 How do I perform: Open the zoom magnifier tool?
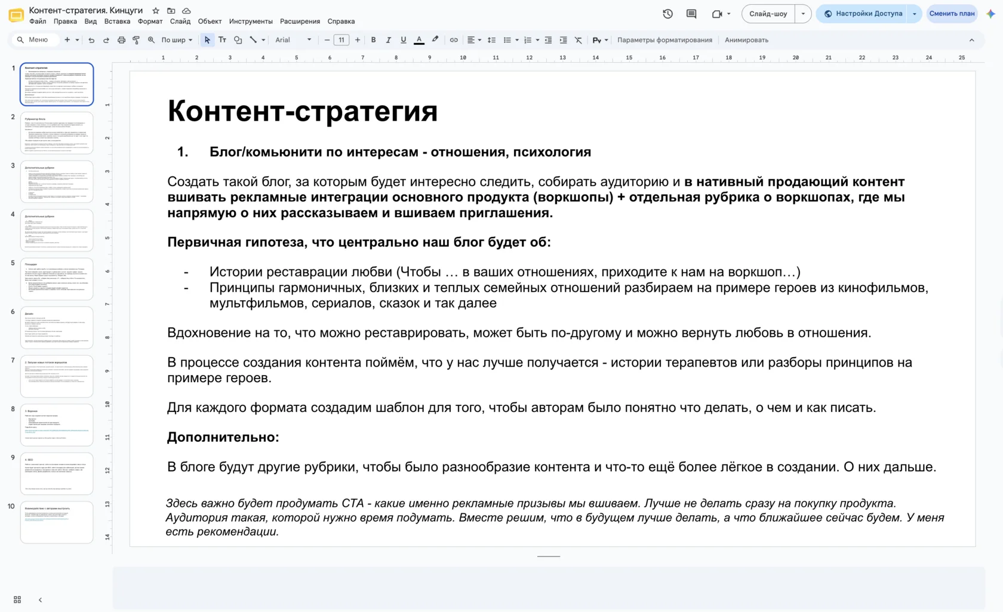151,40
